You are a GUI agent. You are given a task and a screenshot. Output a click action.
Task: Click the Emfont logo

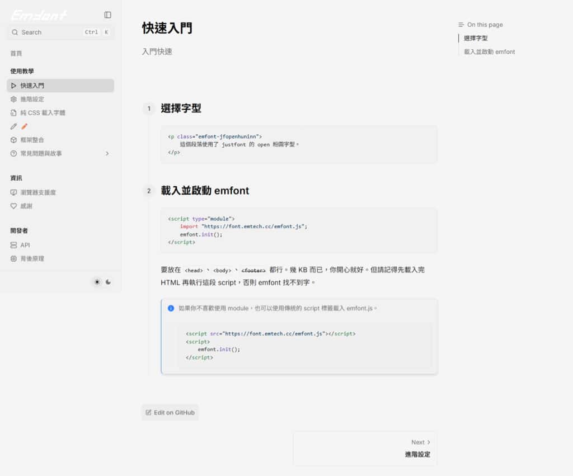[39, 15]
